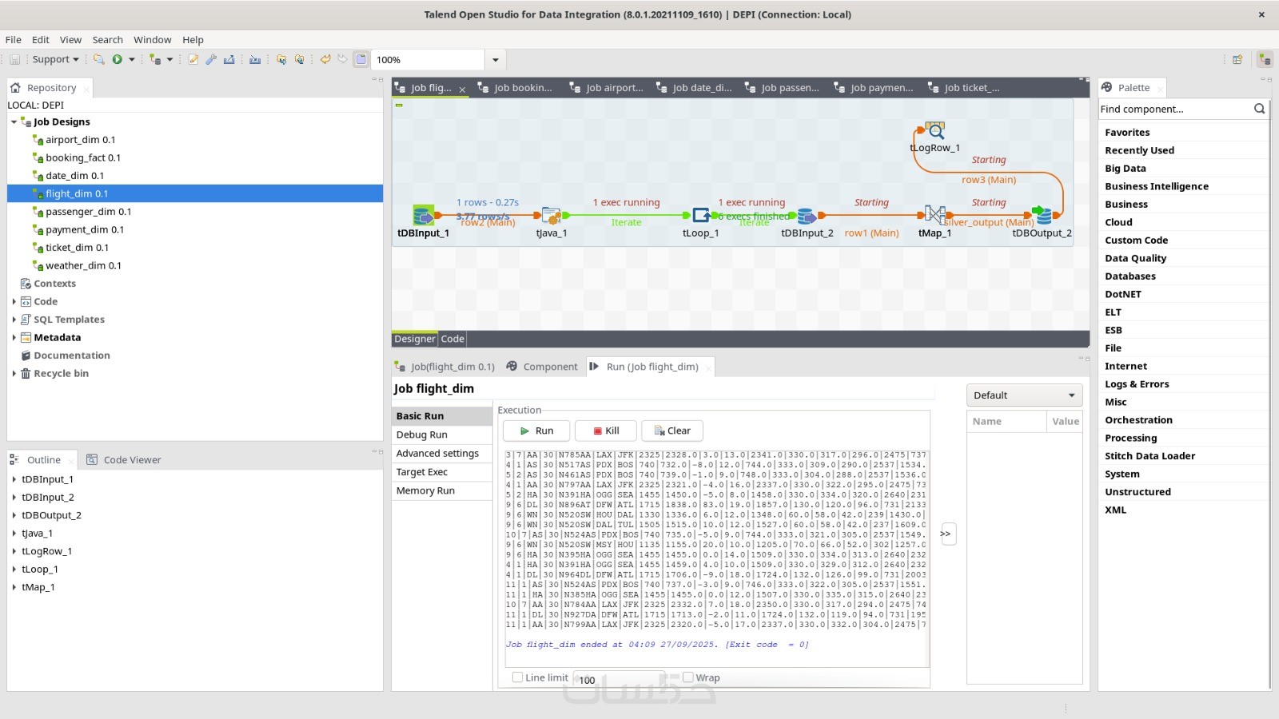Select the tDBInput_1 component on the canvas
Screen dimensions: 1279x719
tap(423, 215)
